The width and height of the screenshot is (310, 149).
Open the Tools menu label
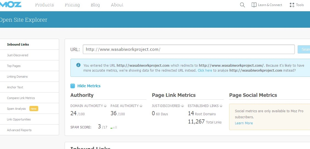pyautogui.click(x=300, y=5)
